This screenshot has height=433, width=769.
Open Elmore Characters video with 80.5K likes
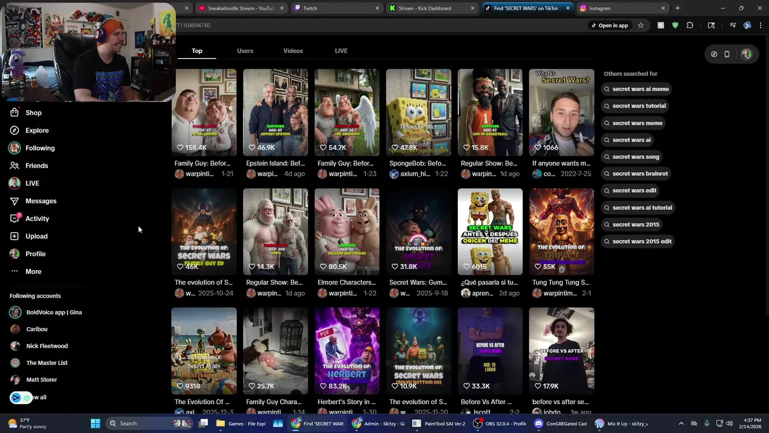pyautogui.click(x=347, y=232)
